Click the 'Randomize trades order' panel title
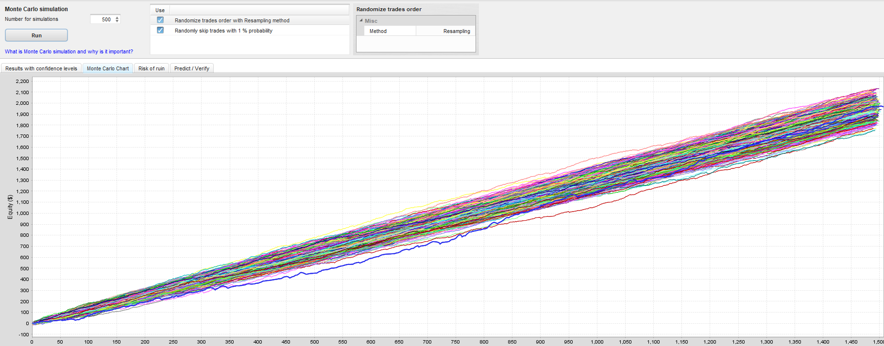The width and height of the screenshot is (884, 346). [389, 9]
